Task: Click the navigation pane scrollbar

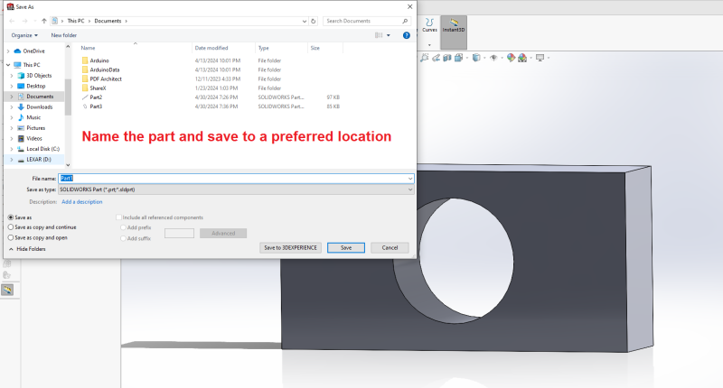Action: pos(68,97)
